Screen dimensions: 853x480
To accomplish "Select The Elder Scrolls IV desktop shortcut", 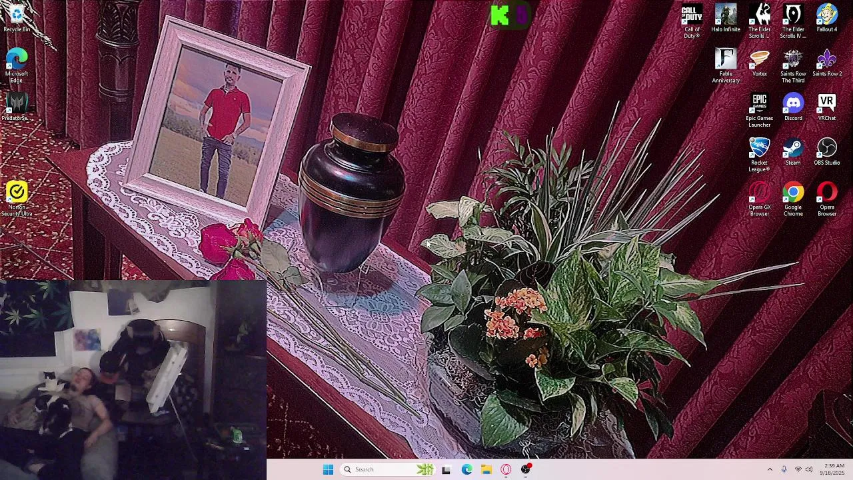I will 793,21.
